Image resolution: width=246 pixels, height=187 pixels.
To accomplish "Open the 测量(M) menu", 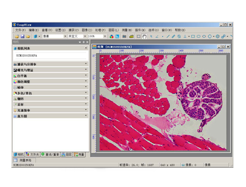I will coord(127,30).
